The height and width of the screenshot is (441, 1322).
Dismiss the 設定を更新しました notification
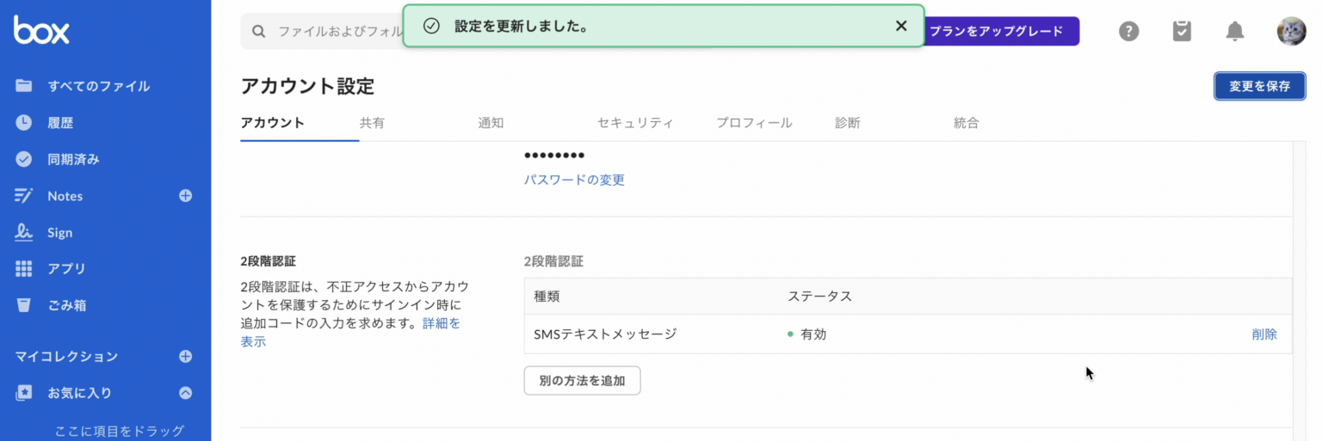901,26
